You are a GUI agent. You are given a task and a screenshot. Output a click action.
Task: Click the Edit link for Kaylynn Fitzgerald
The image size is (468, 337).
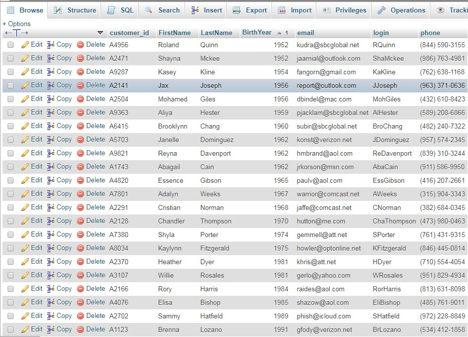click(36, 248)
